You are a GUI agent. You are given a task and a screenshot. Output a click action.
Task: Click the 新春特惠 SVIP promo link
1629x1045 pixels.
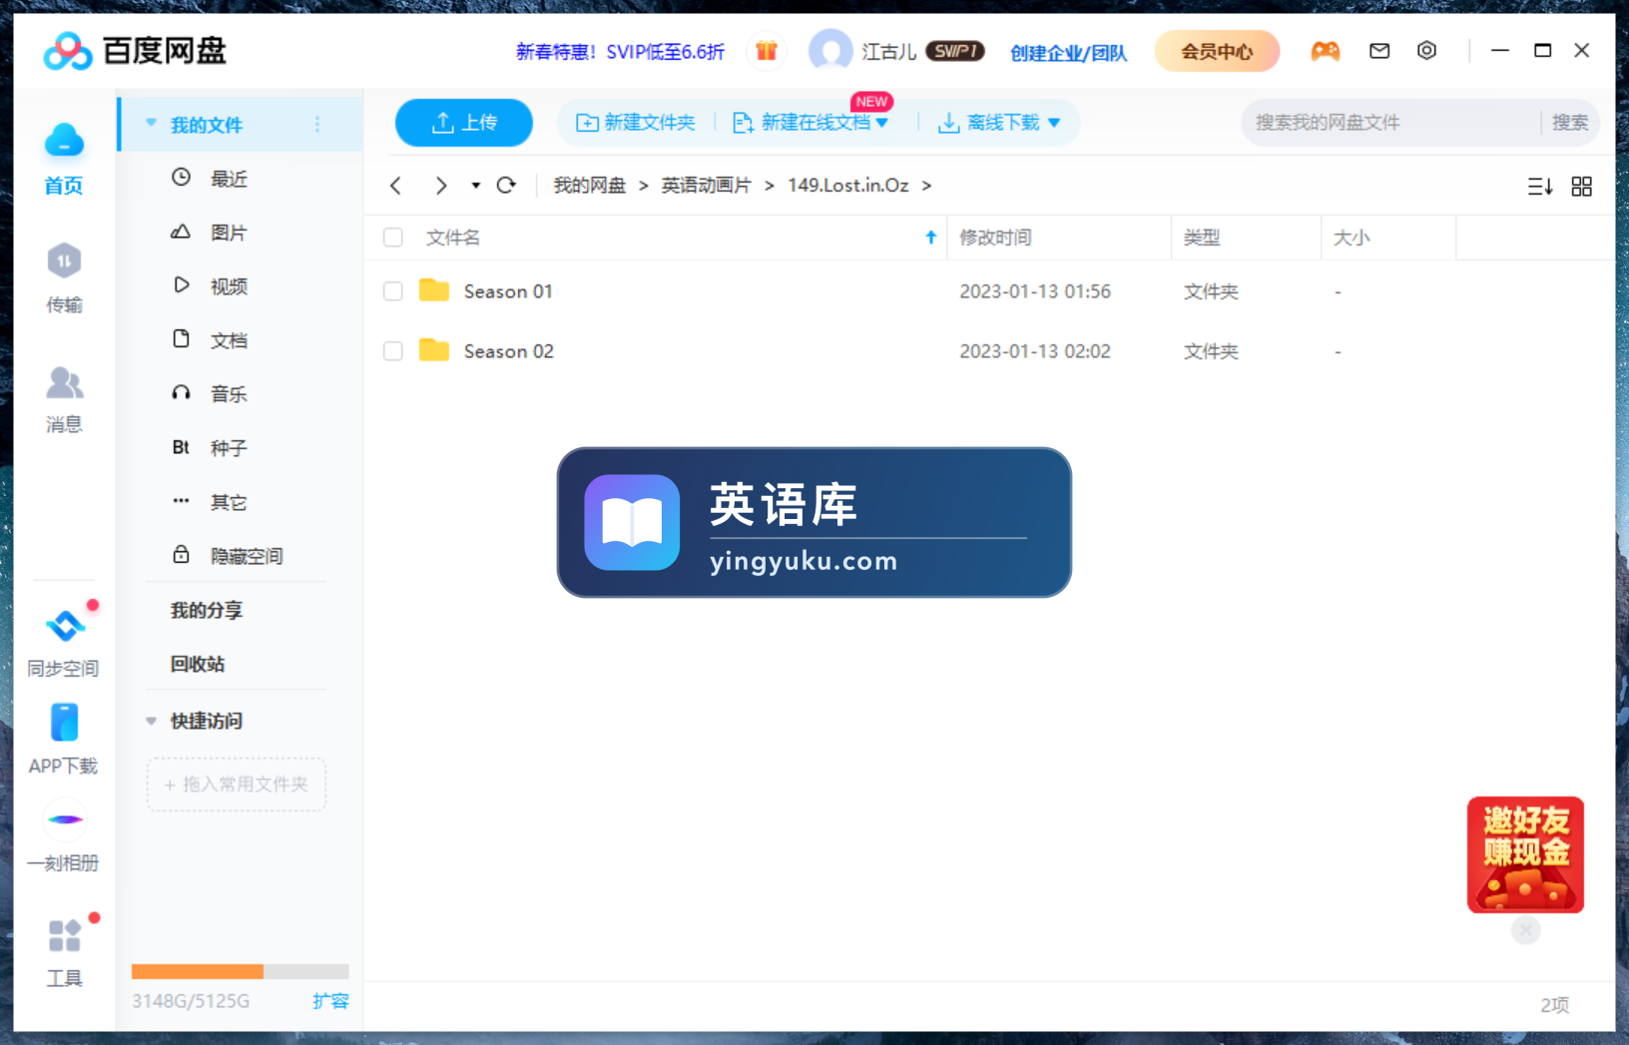[620, 51]
